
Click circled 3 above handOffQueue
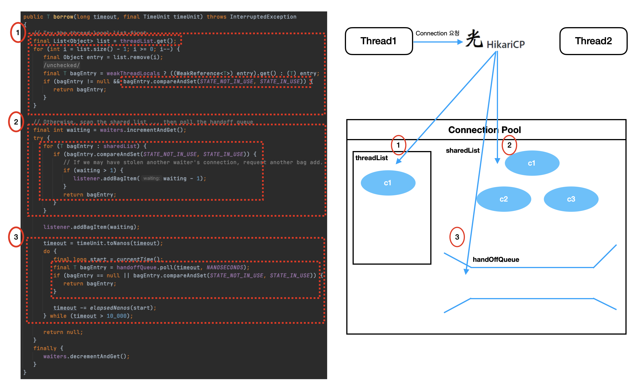(457, 237)
